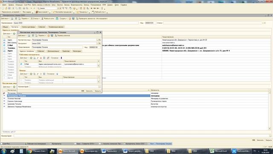Click the Windows Start button

coord(4,151)
